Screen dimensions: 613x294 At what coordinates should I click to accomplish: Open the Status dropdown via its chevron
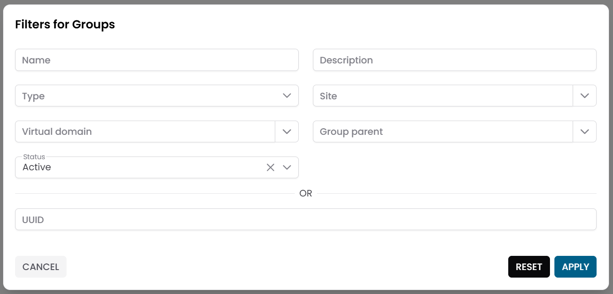287,167
